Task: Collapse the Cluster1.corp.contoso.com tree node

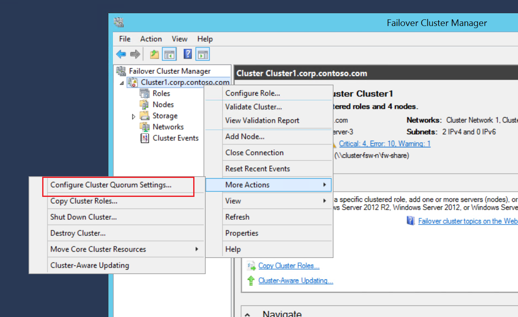Action: (x=122, y=83)
